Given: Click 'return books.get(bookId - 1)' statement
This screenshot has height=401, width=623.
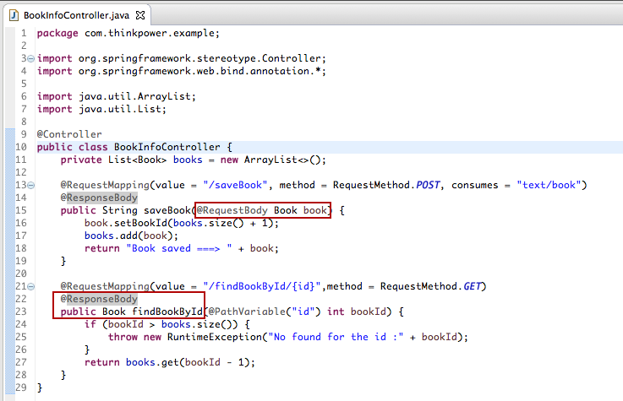Looking at the screenshot, I should [x=170, y=362].
